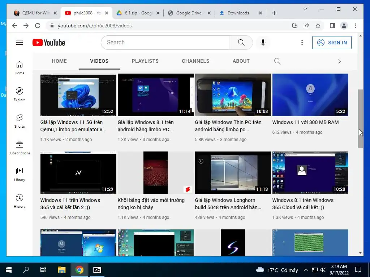Open 'Khối băng đặt vào môi trường' title
This screenshot has height=277, width=370.
point(151,204)
